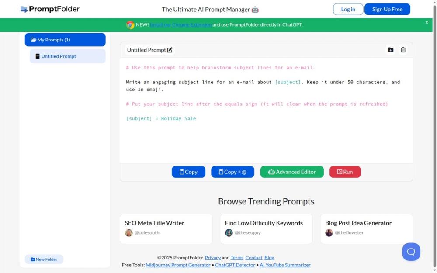Select My Prompts in the sidebar
This screenshot has height=273, width=437.
pyautogui.click(x=65, y=40)
